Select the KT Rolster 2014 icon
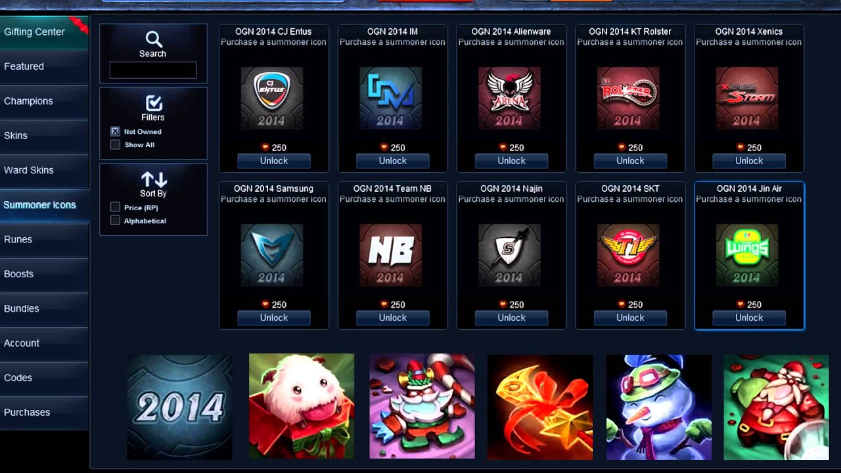 (628, 98)
